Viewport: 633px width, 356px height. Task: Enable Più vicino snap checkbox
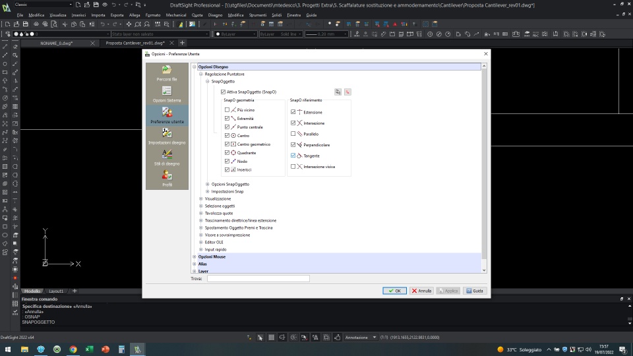point(227,110)
